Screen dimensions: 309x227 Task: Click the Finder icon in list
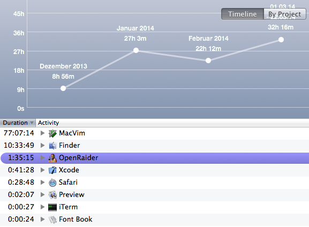[52, 146]
